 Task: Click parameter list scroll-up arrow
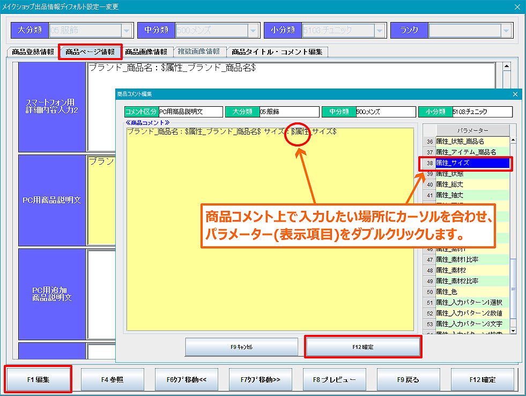(x=513, y=141)
